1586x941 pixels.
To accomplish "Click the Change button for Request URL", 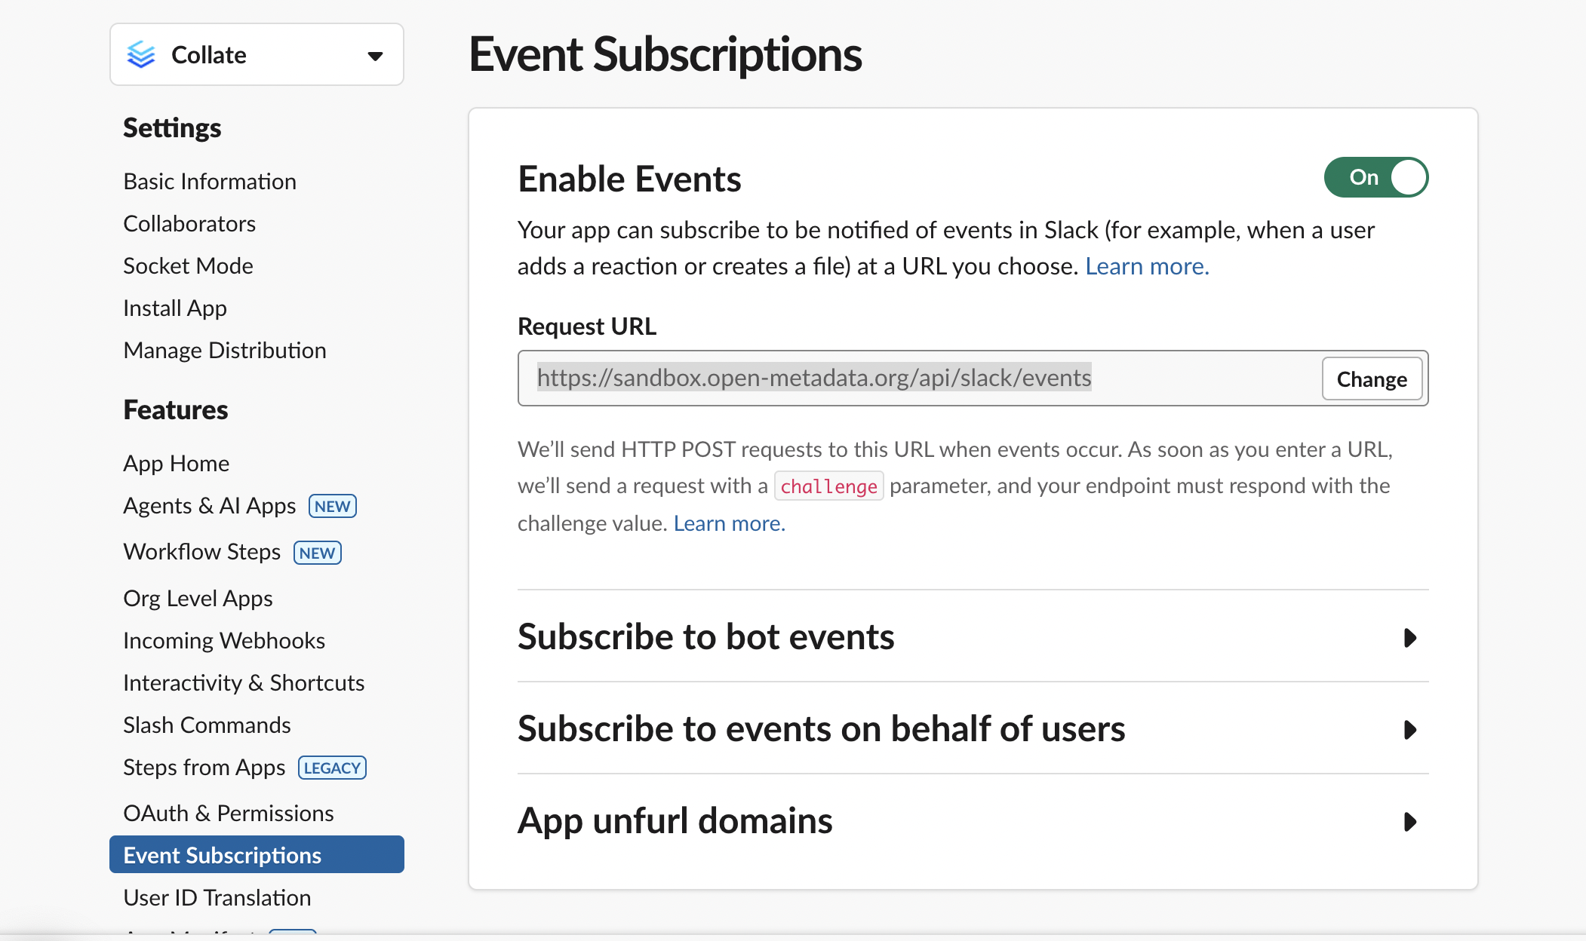I will 1371,379.
